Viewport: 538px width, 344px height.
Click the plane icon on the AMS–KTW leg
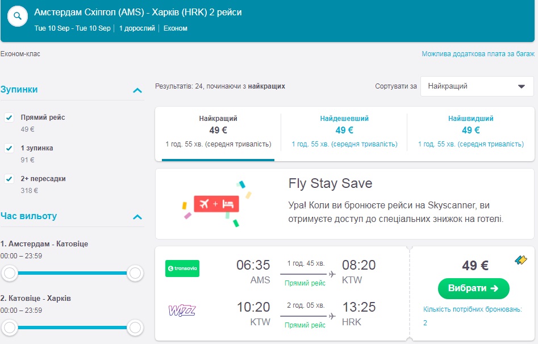pos(332,274)
